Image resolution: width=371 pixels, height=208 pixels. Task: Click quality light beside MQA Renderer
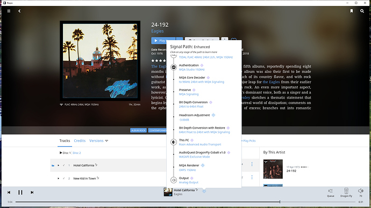click(x=203, y=165)
